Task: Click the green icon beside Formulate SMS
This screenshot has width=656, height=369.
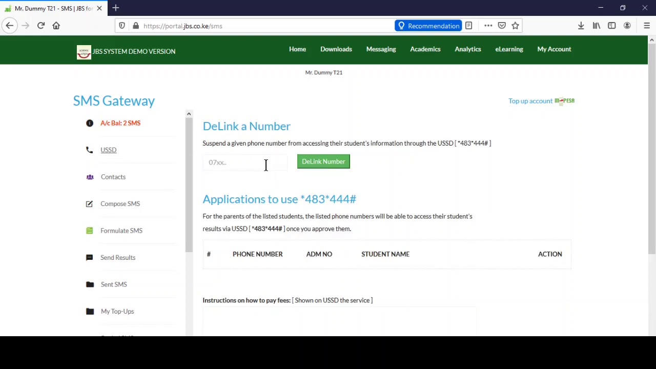Action: coord(90,231)
